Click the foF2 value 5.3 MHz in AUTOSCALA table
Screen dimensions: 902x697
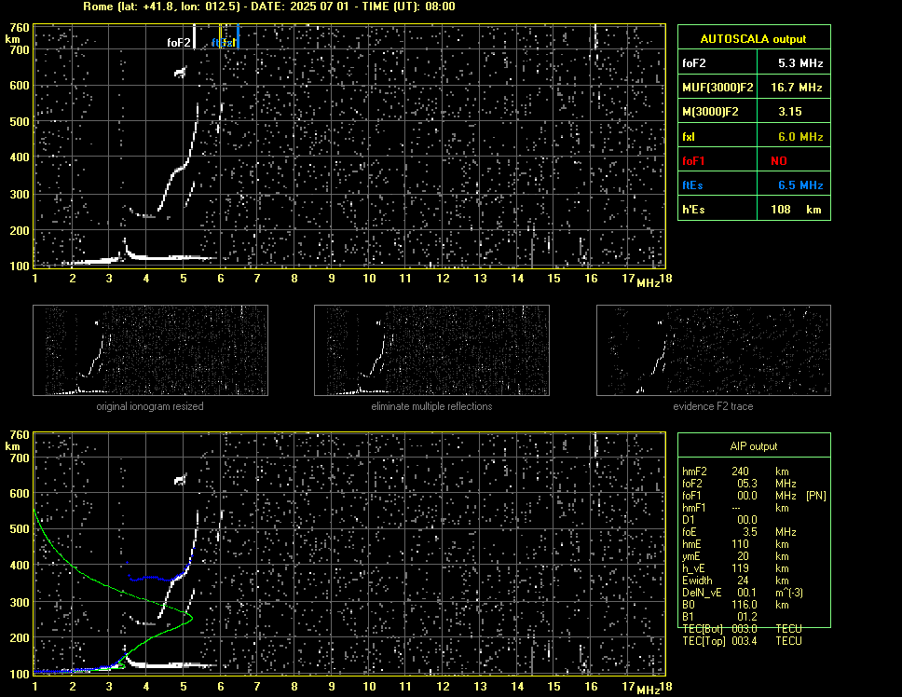(800, 63)
